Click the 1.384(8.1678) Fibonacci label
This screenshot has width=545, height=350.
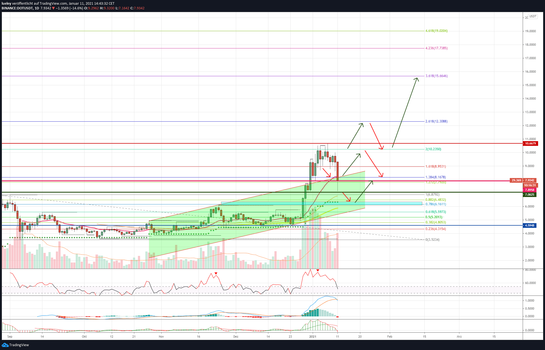tap(435, 177)
